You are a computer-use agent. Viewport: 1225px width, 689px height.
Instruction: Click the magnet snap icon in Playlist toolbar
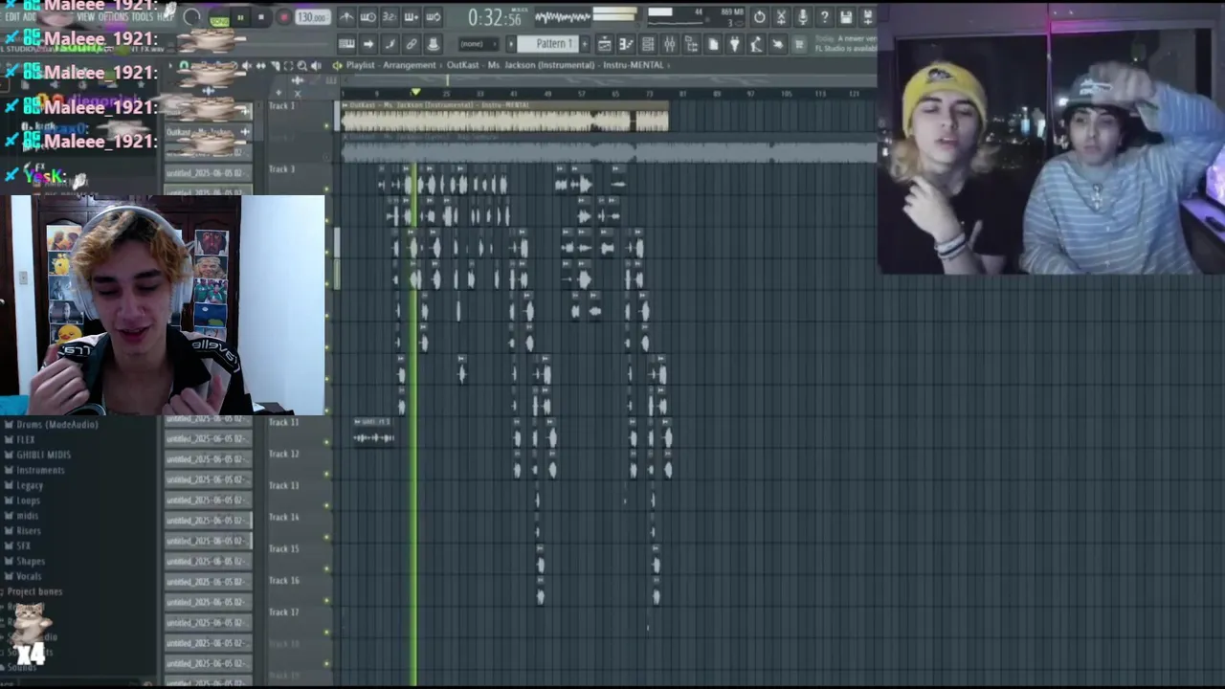[x=184, y=65]
